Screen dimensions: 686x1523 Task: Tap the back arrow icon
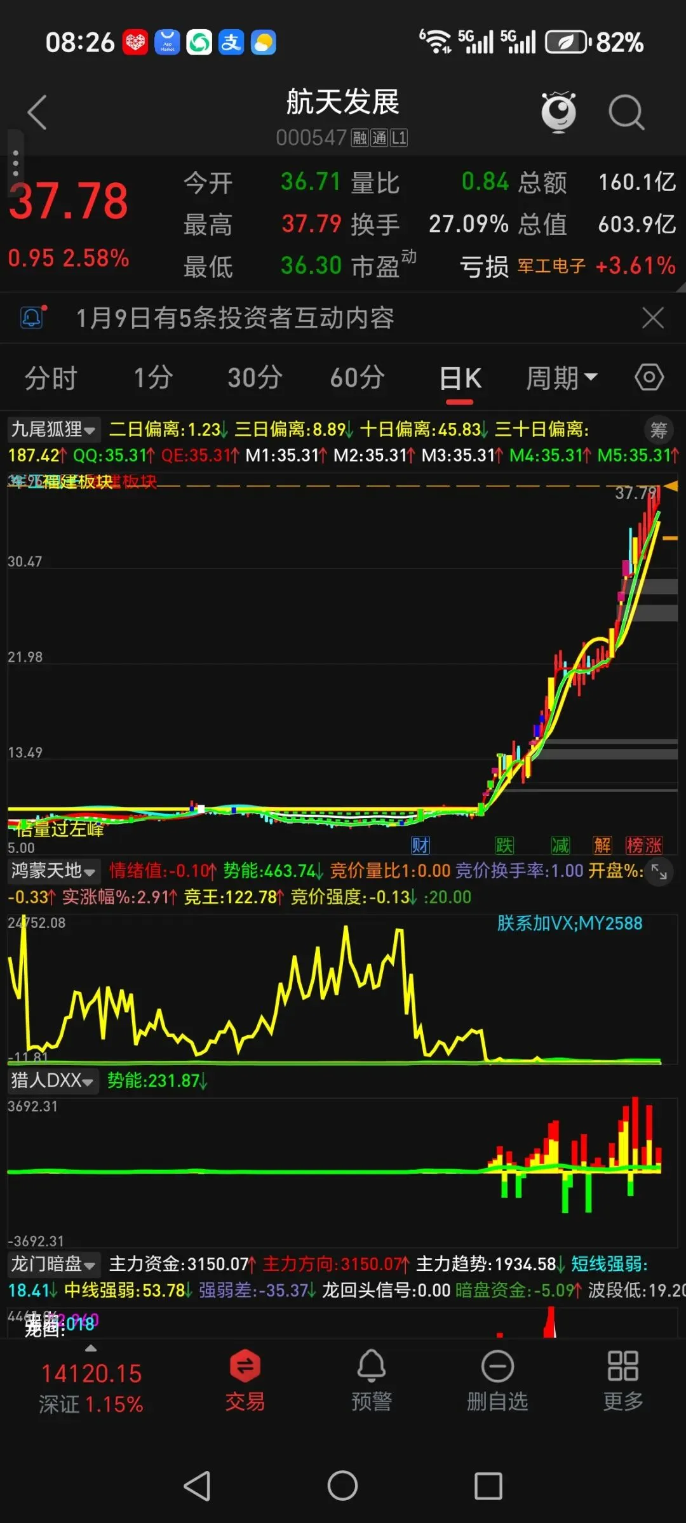pos(37,113)
